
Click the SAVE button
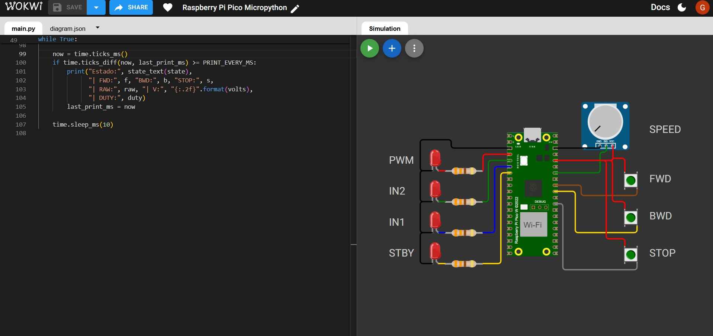coord(67,7)
